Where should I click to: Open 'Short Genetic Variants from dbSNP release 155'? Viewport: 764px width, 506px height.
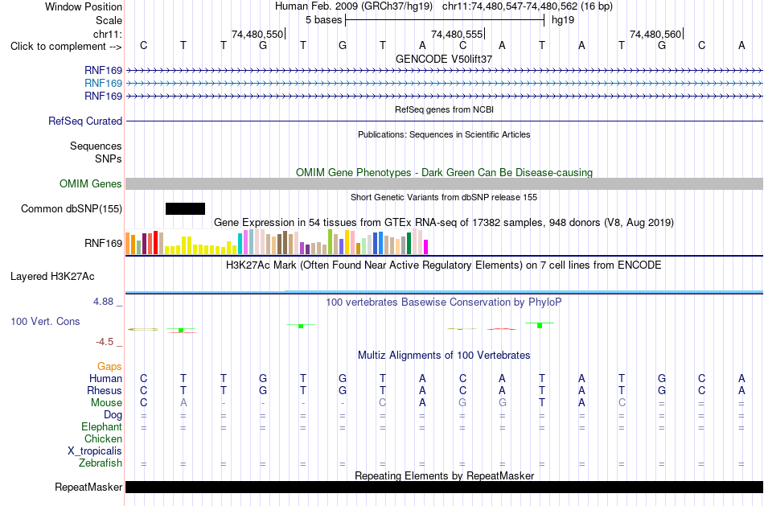pos(444,197)
